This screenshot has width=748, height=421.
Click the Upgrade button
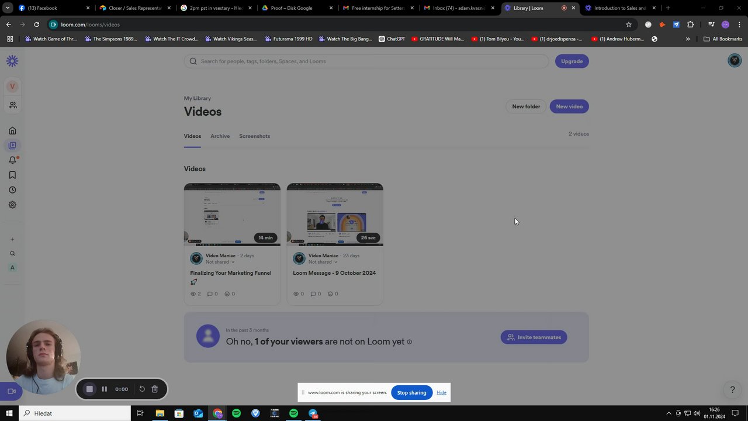pos(572,61)
